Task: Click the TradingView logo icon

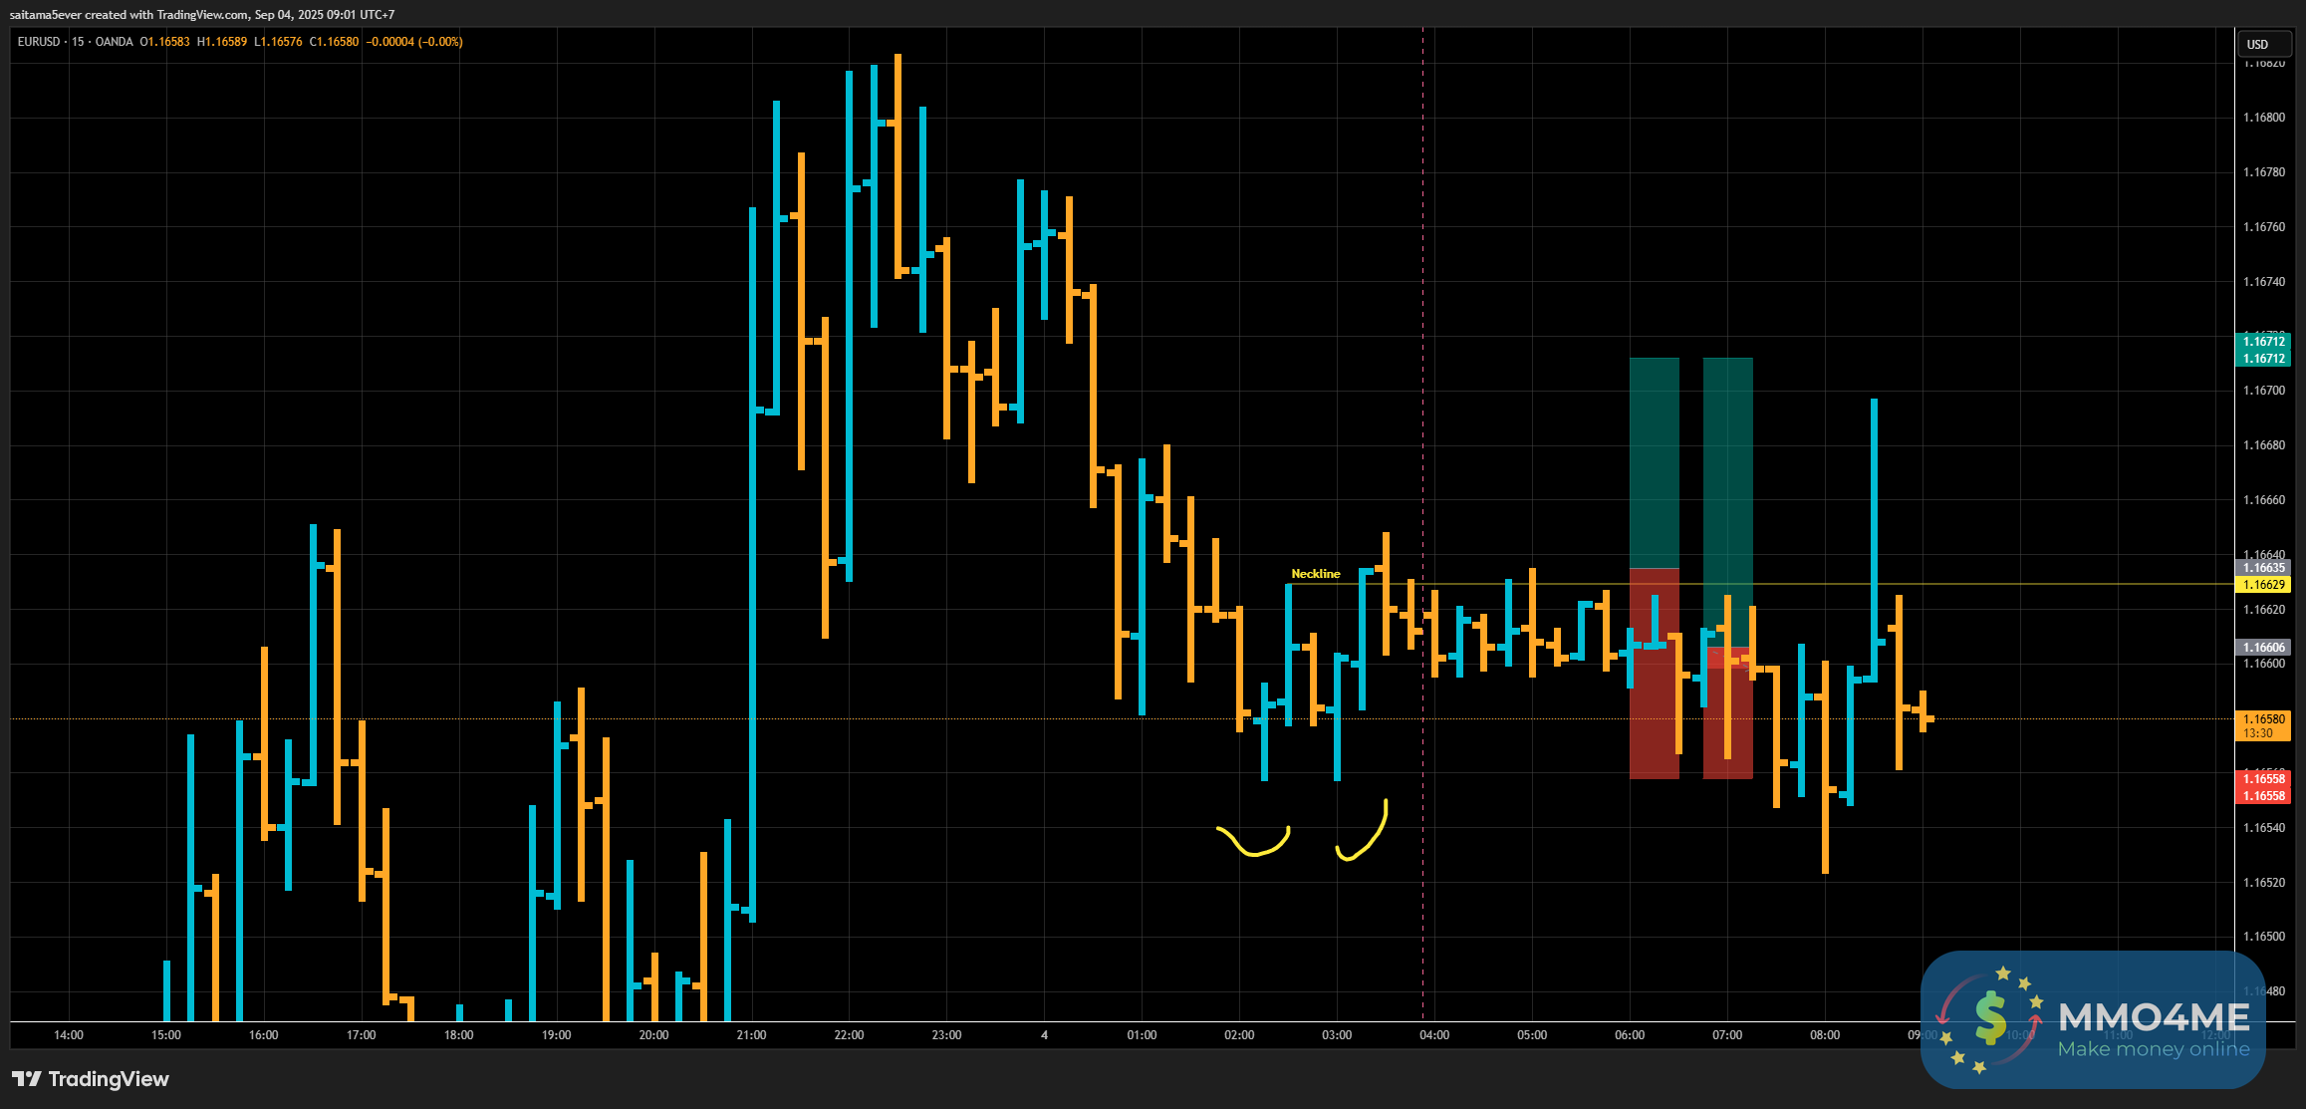Action: click(x=27, y=1079)
